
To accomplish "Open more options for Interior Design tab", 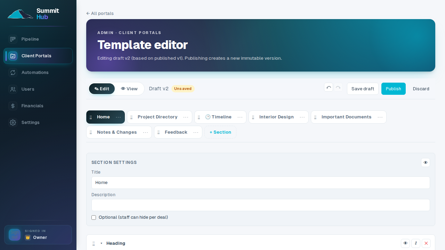I will coord(302,117).
